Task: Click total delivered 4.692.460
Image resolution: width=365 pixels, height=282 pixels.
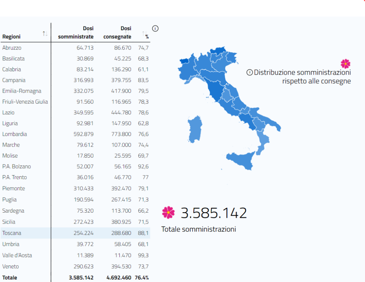Action: pyautogui.click(x=119, y=278)
